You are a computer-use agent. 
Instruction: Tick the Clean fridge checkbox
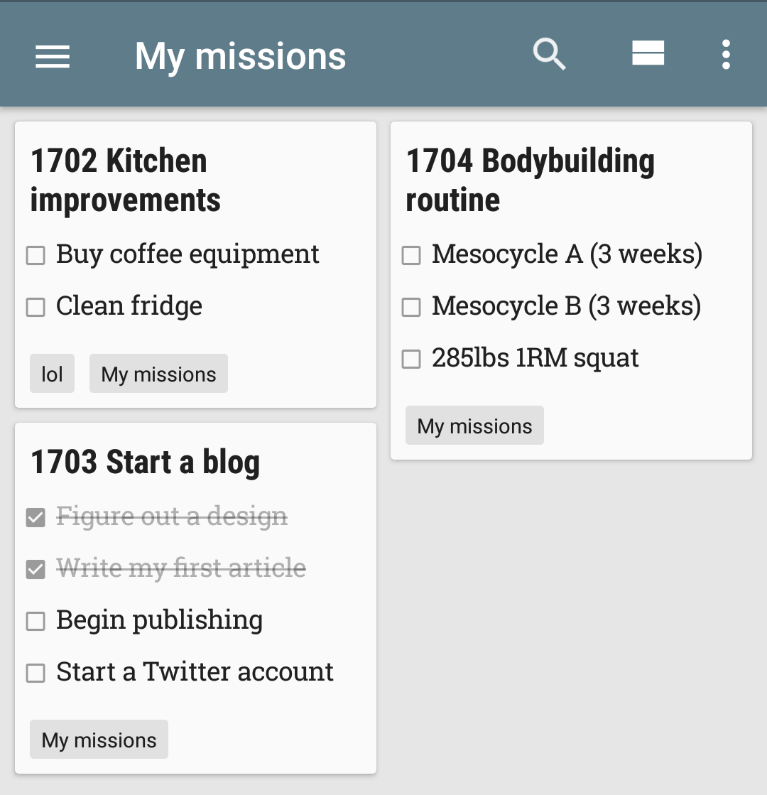click(36, 307)
